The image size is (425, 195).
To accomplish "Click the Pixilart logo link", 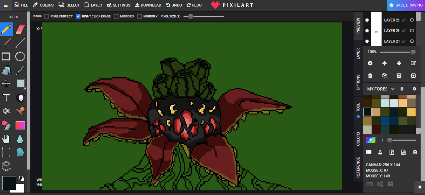I will [232, 5].
